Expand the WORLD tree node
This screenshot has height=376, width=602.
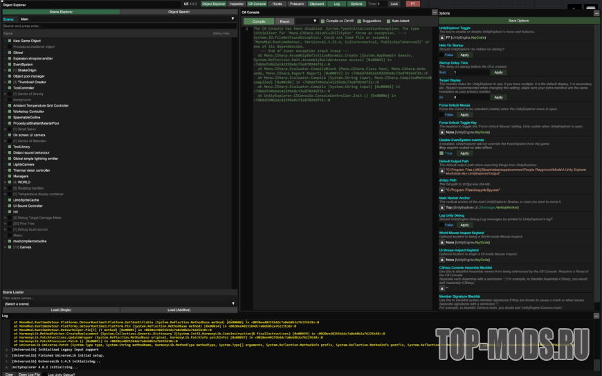5,182
